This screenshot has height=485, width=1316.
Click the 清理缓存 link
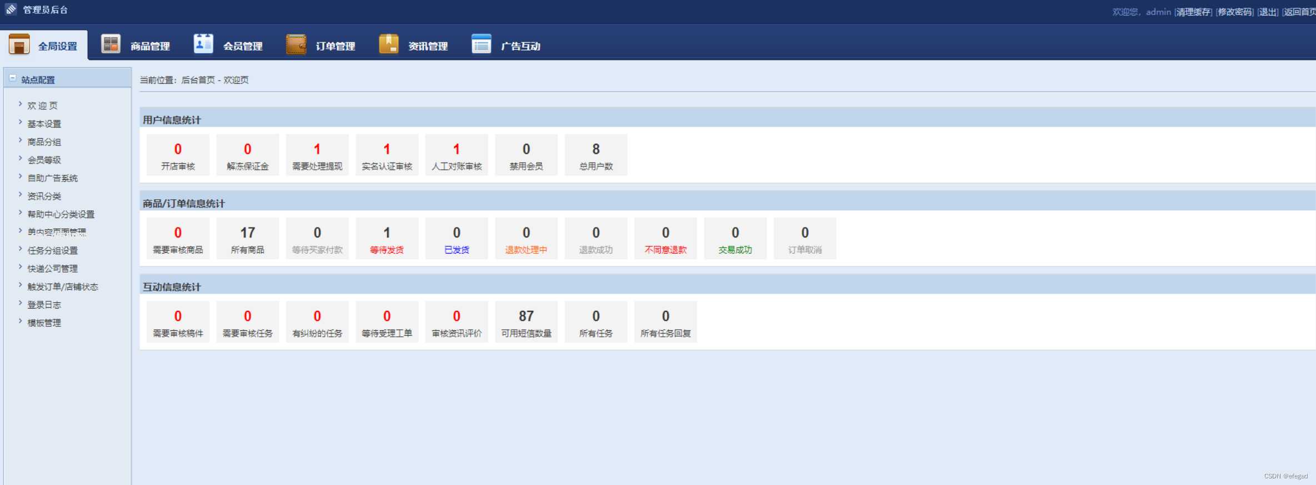pyautogui.click(x=1193, y=12)
